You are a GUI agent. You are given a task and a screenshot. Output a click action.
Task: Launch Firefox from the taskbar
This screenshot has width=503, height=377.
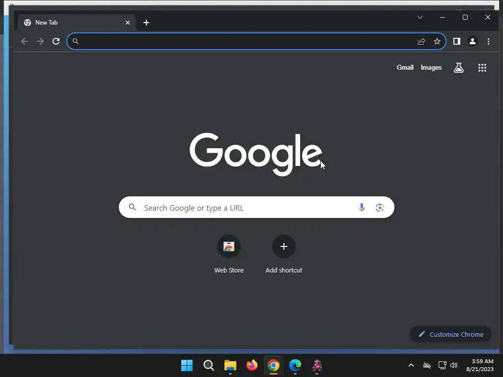[x=252, y=365]
